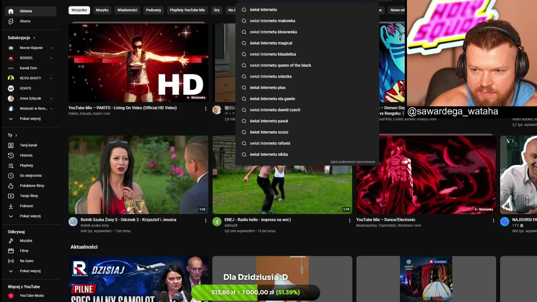The image size is (537, 302).
Task: Click the Twoje filmy icon
Action: [x=11, y=196]
